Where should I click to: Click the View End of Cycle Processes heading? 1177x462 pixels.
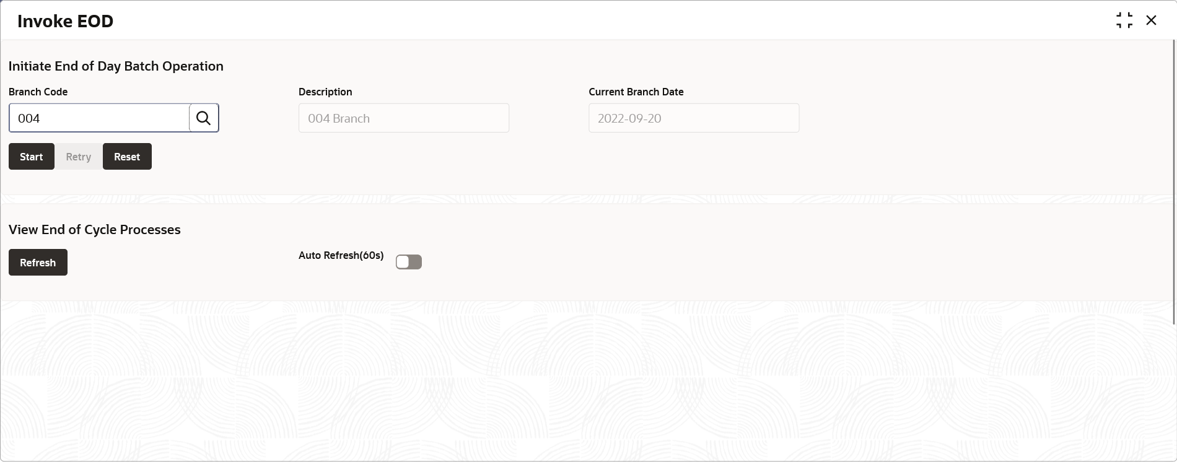(95, 230)
